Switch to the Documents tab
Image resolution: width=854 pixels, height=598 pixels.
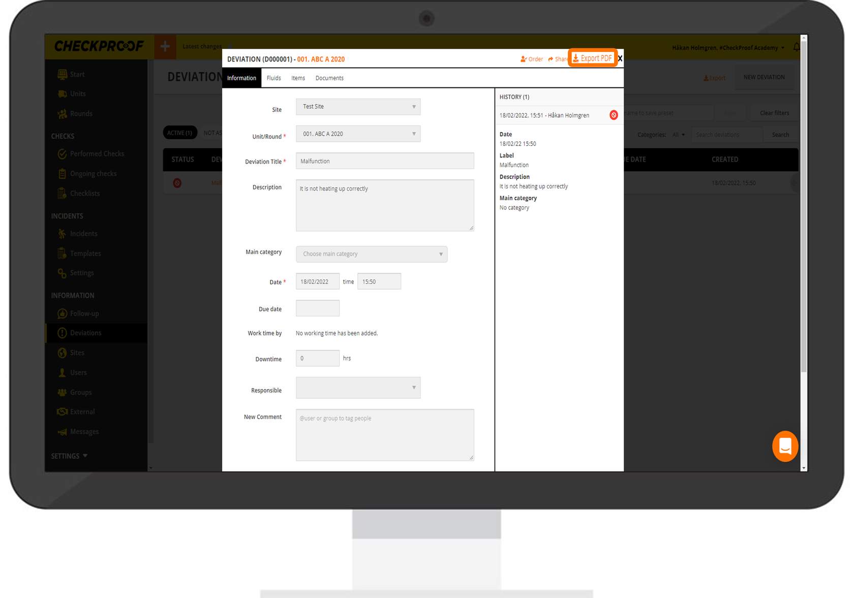(x=329, y=78)
